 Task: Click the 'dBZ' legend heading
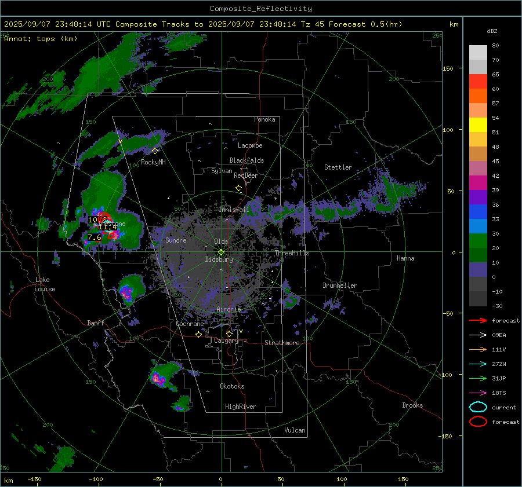pos(492,31)
